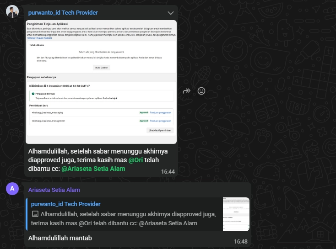The image size is (336, 249).
Task: Click the 'Pengiriman Tinjauan Aplikasi' heading
Action: 47,24
